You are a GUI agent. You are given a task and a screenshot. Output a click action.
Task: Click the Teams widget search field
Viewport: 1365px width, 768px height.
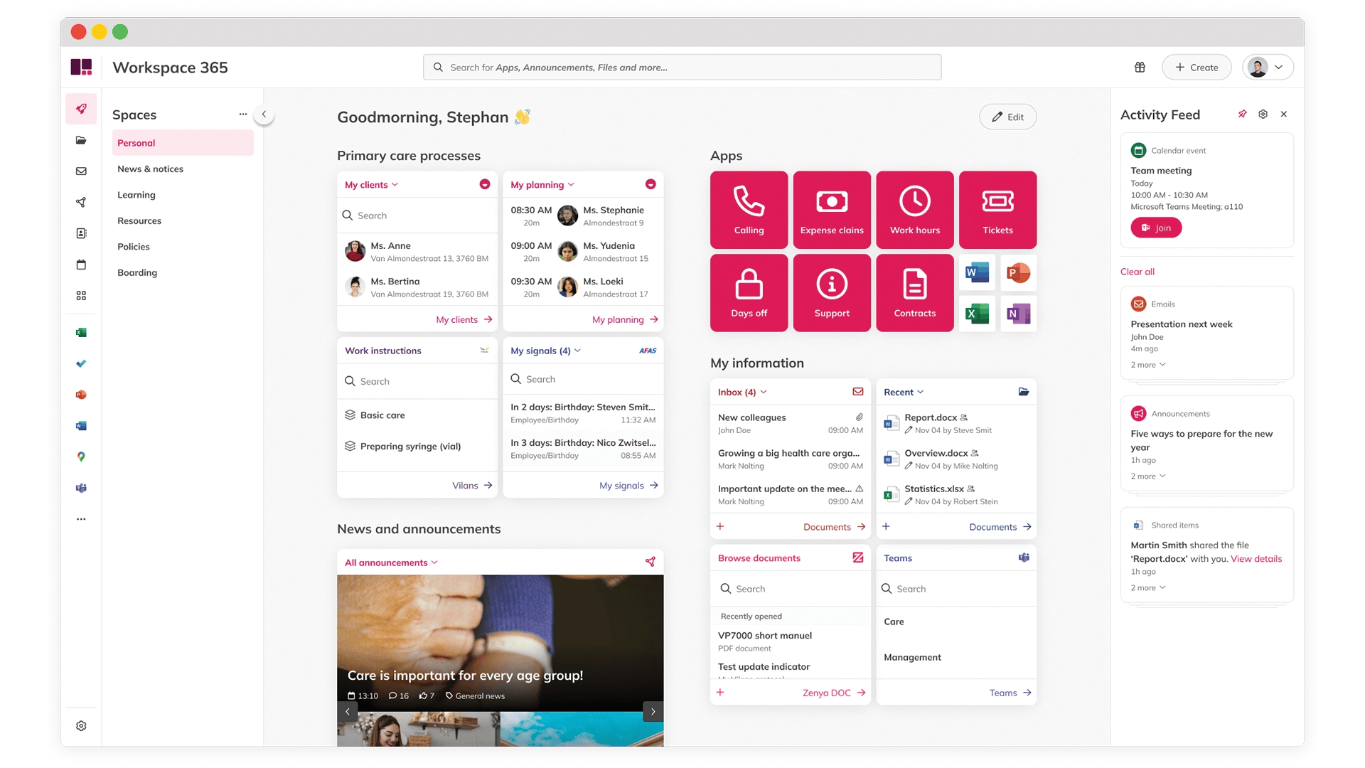tap(956, 589)
